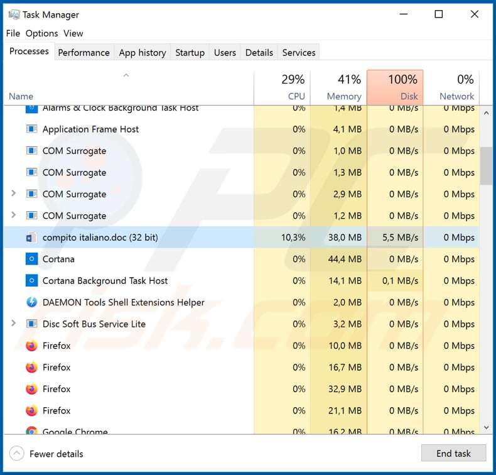Screen dimensions: 496x475
Task: Click the DAEMON Tools Shell Extensions Helper icon
Action: pyautogui.click(x=31, y=302)
